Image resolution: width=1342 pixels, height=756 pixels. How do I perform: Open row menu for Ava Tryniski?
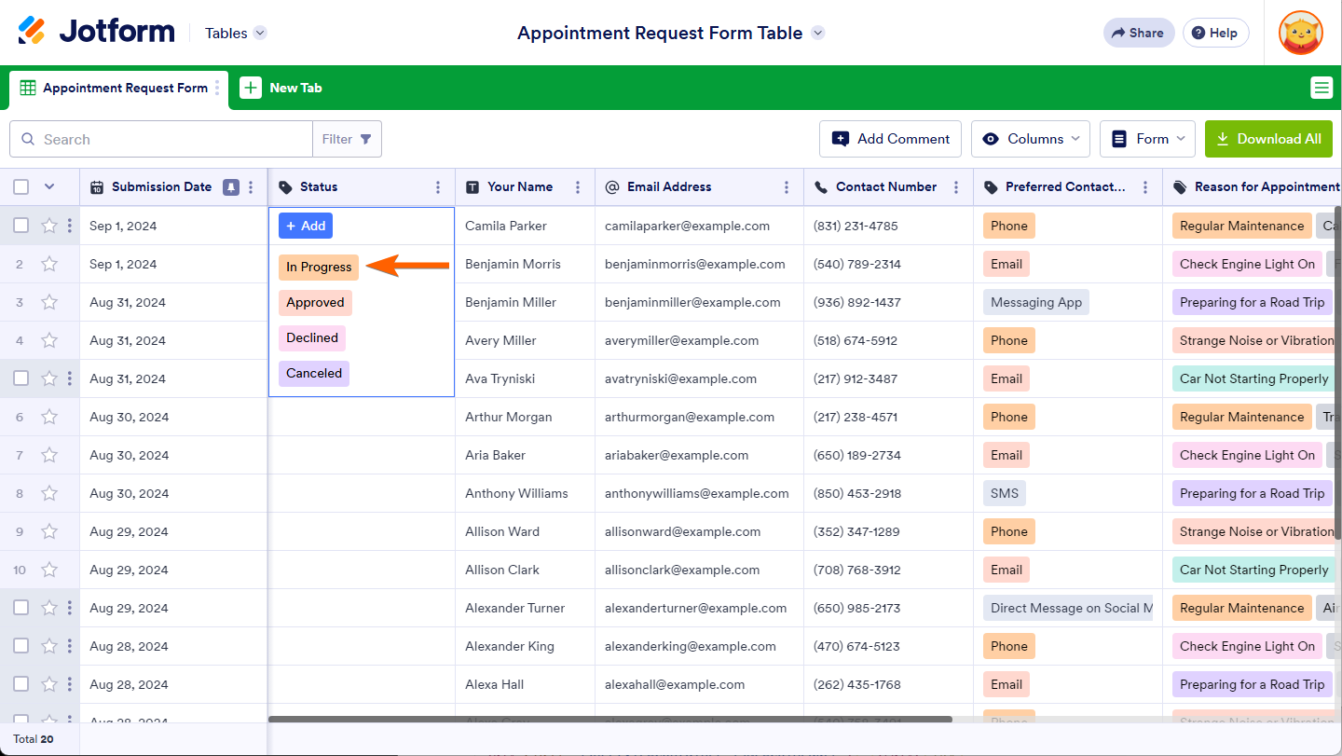(70, 378)
